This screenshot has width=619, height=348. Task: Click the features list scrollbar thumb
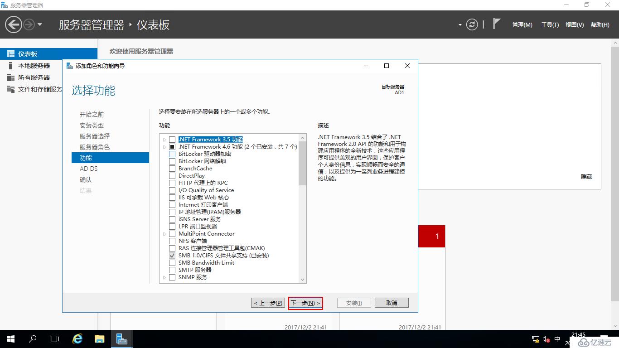coord(303,163)
